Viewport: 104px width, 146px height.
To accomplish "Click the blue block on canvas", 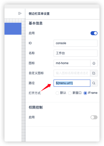I will click(13, 29).
